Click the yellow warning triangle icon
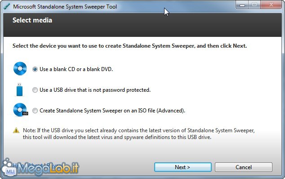285x179 pixels. [16, 130]
